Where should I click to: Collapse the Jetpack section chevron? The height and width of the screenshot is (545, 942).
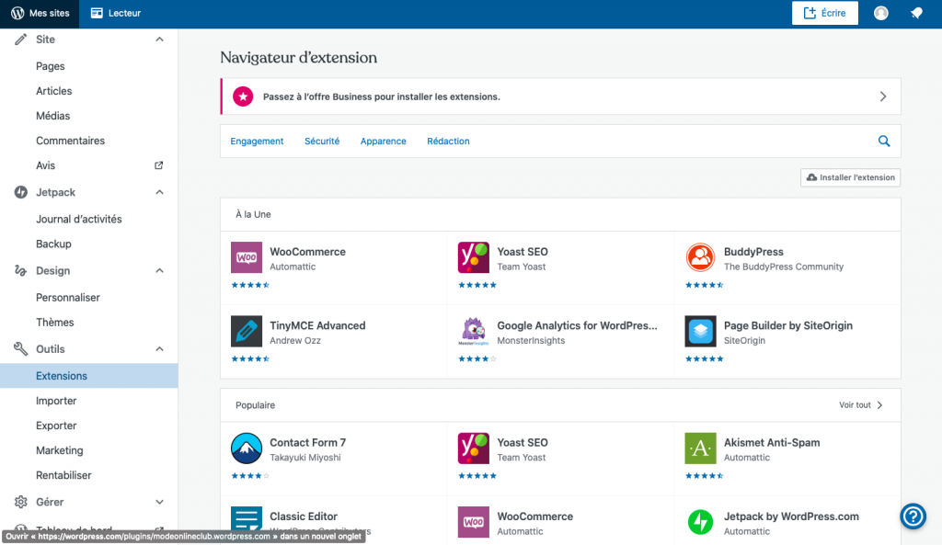[159, 192]
